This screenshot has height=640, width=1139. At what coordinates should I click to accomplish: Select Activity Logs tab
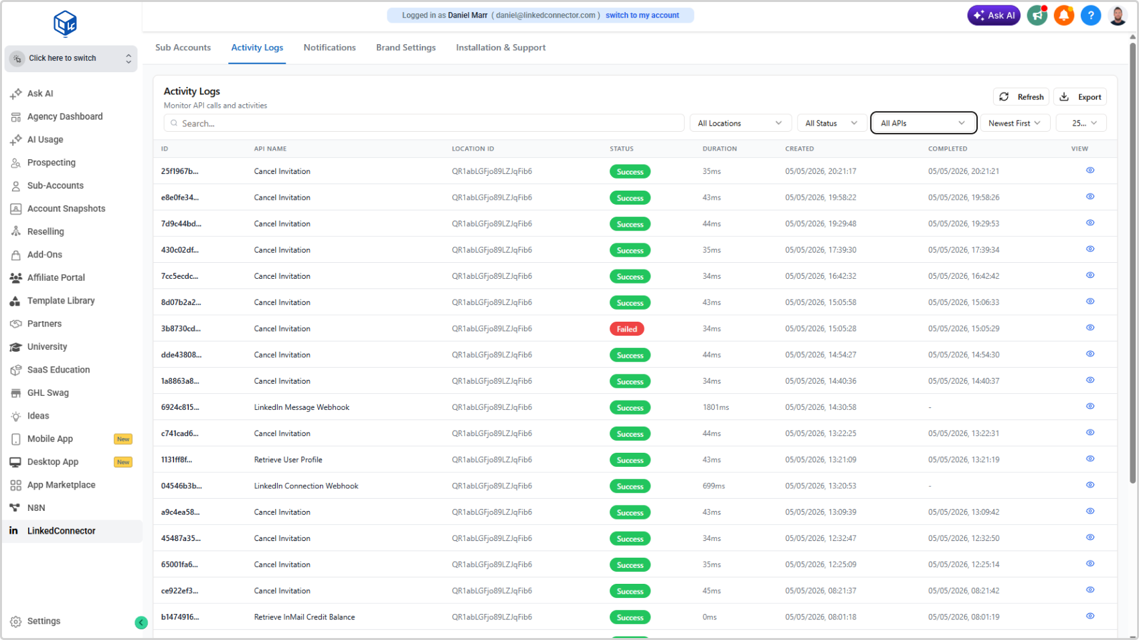(x=257, y=47)
